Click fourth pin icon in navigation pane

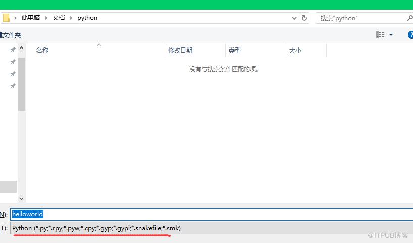click(x=13, y=86)
